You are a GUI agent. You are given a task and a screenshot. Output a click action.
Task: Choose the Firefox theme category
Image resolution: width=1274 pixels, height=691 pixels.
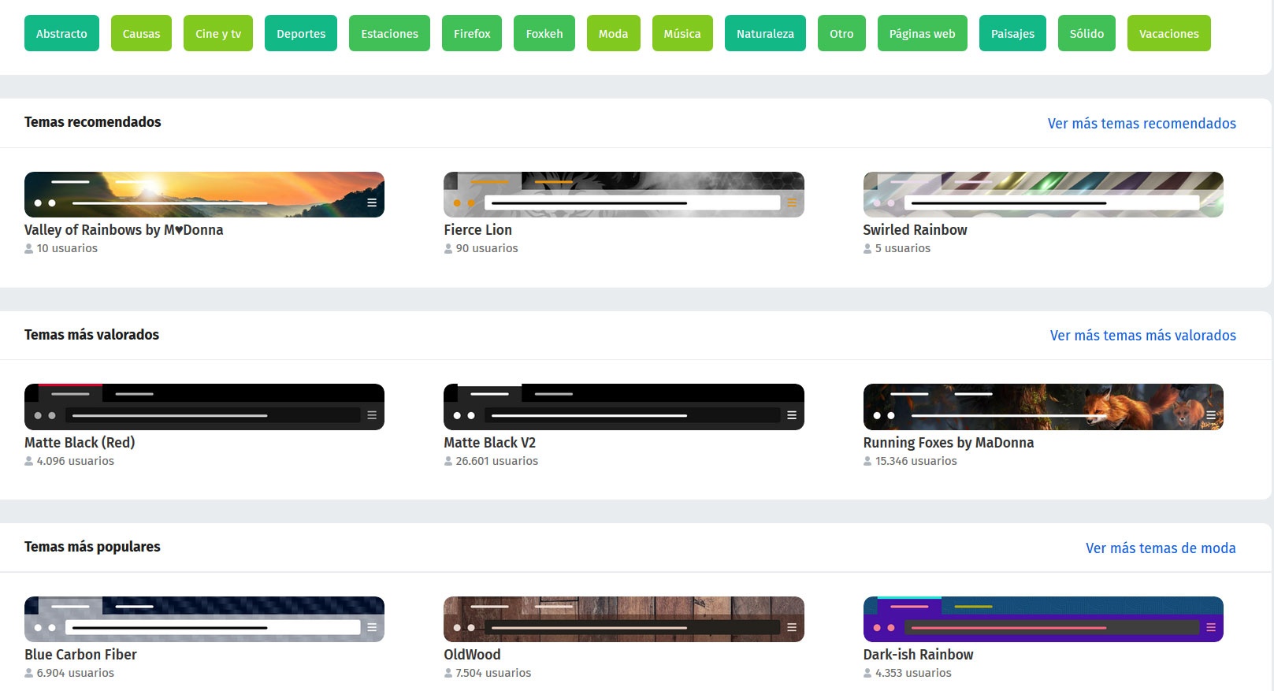[x=472, y=33]
